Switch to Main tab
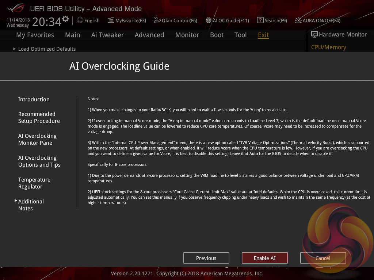The image size is (374, 280). point(73,35)
